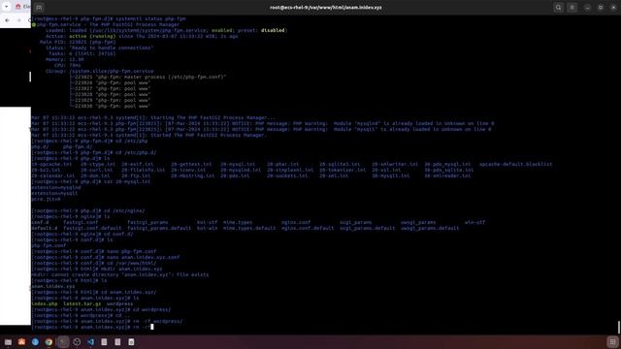Select the browser tab behind the terminal
This screenshot has width=621, height=349.
pyautogui.click(x=22, y=7)
